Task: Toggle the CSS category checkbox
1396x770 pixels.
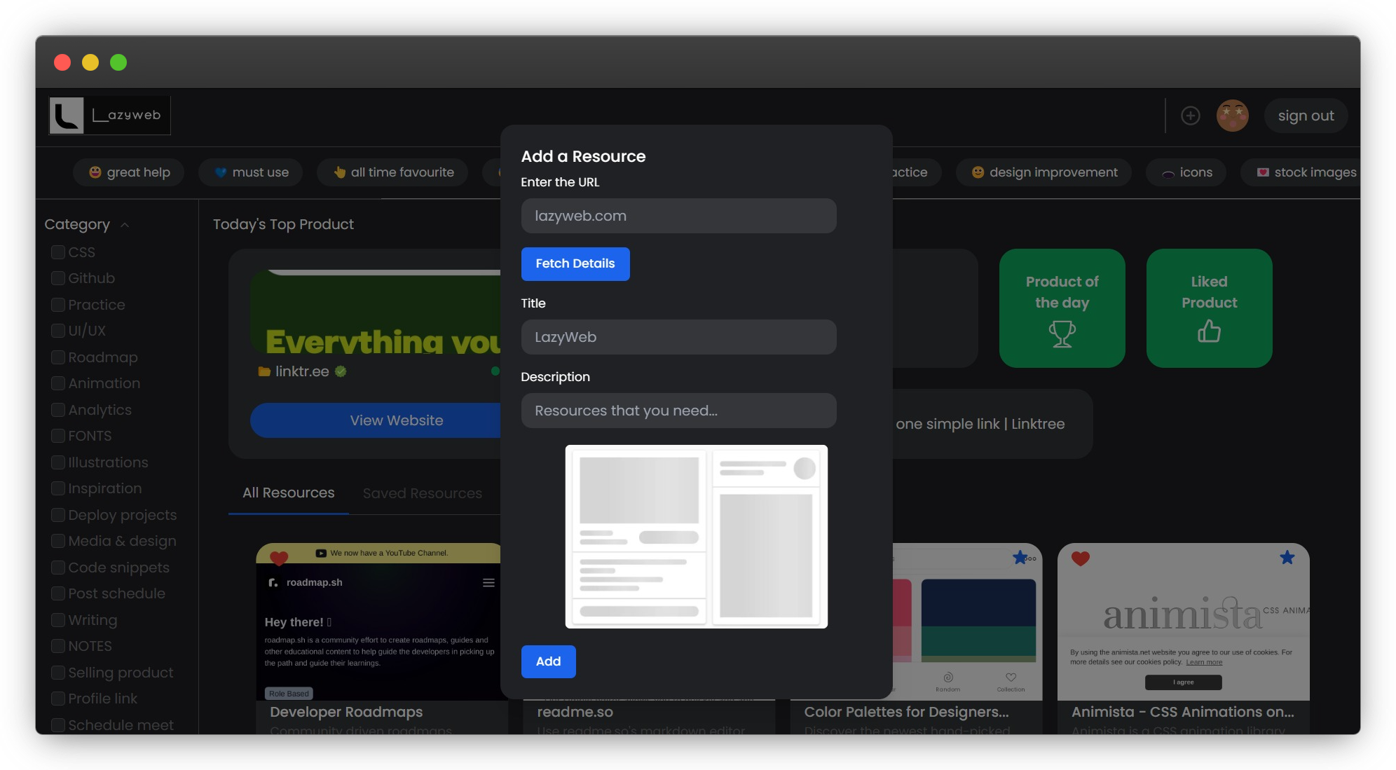Action: pos(58,252)
